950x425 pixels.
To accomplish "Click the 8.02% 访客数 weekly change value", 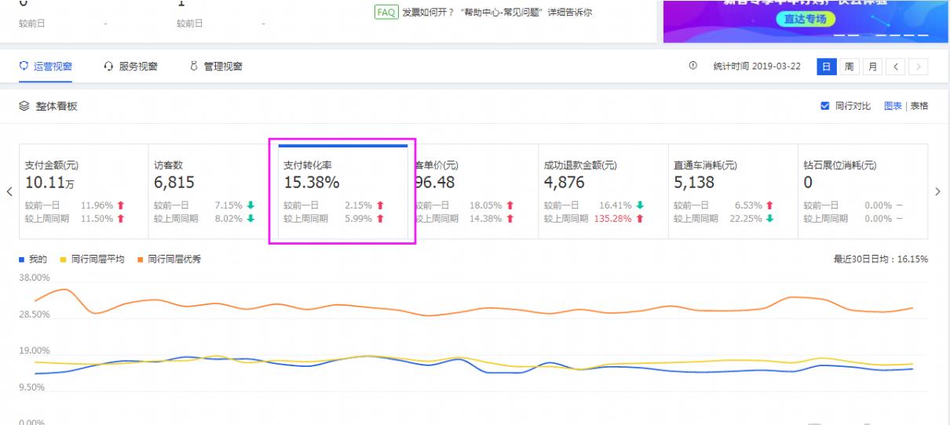I will click(x=229, y=219).
